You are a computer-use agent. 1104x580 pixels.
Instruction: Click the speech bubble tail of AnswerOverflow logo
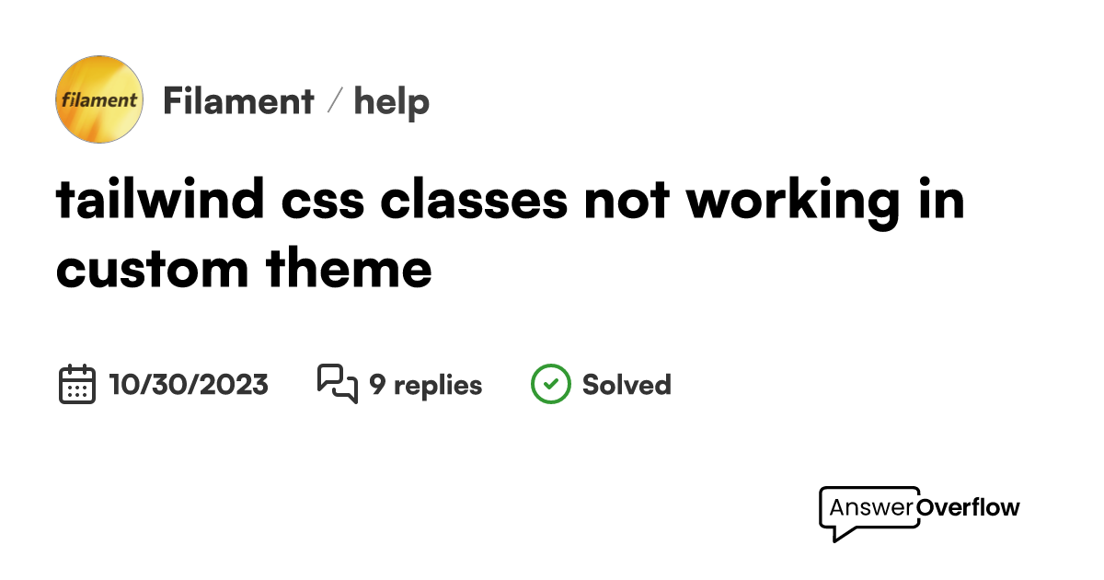(839, 534)
